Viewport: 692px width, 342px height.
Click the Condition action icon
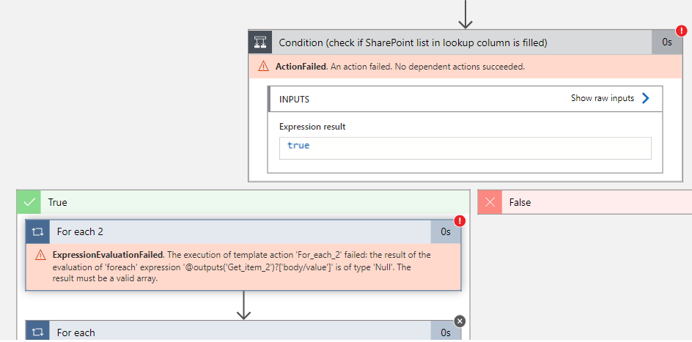pyautogui.click(x=260, y=42)
